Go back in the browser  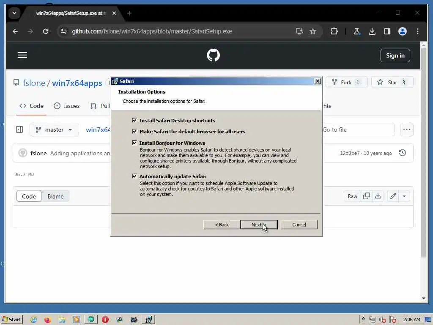point(16,31)
